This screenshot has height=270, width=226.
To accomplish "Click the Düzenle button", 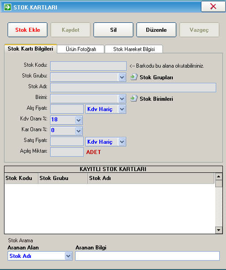I will click(x=156, y=30).
